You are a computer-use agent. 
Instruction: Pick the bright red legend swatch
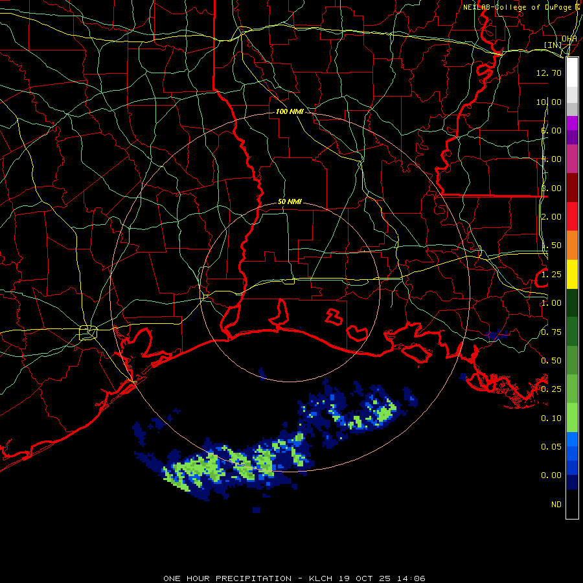click(x=572, y=216)
